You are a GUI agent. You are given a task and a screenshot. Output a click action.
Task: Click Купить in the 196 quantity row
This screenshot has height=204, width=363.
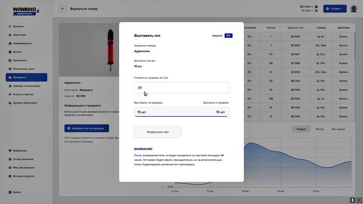[x=343, y=99]
